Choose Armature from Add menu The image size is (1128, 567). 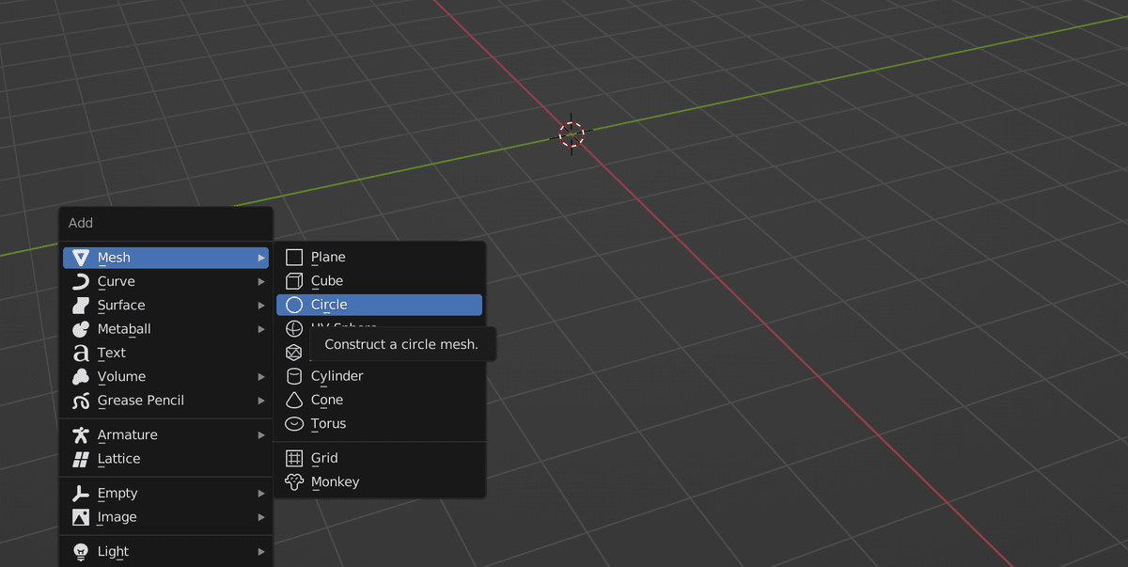point(166,435)
